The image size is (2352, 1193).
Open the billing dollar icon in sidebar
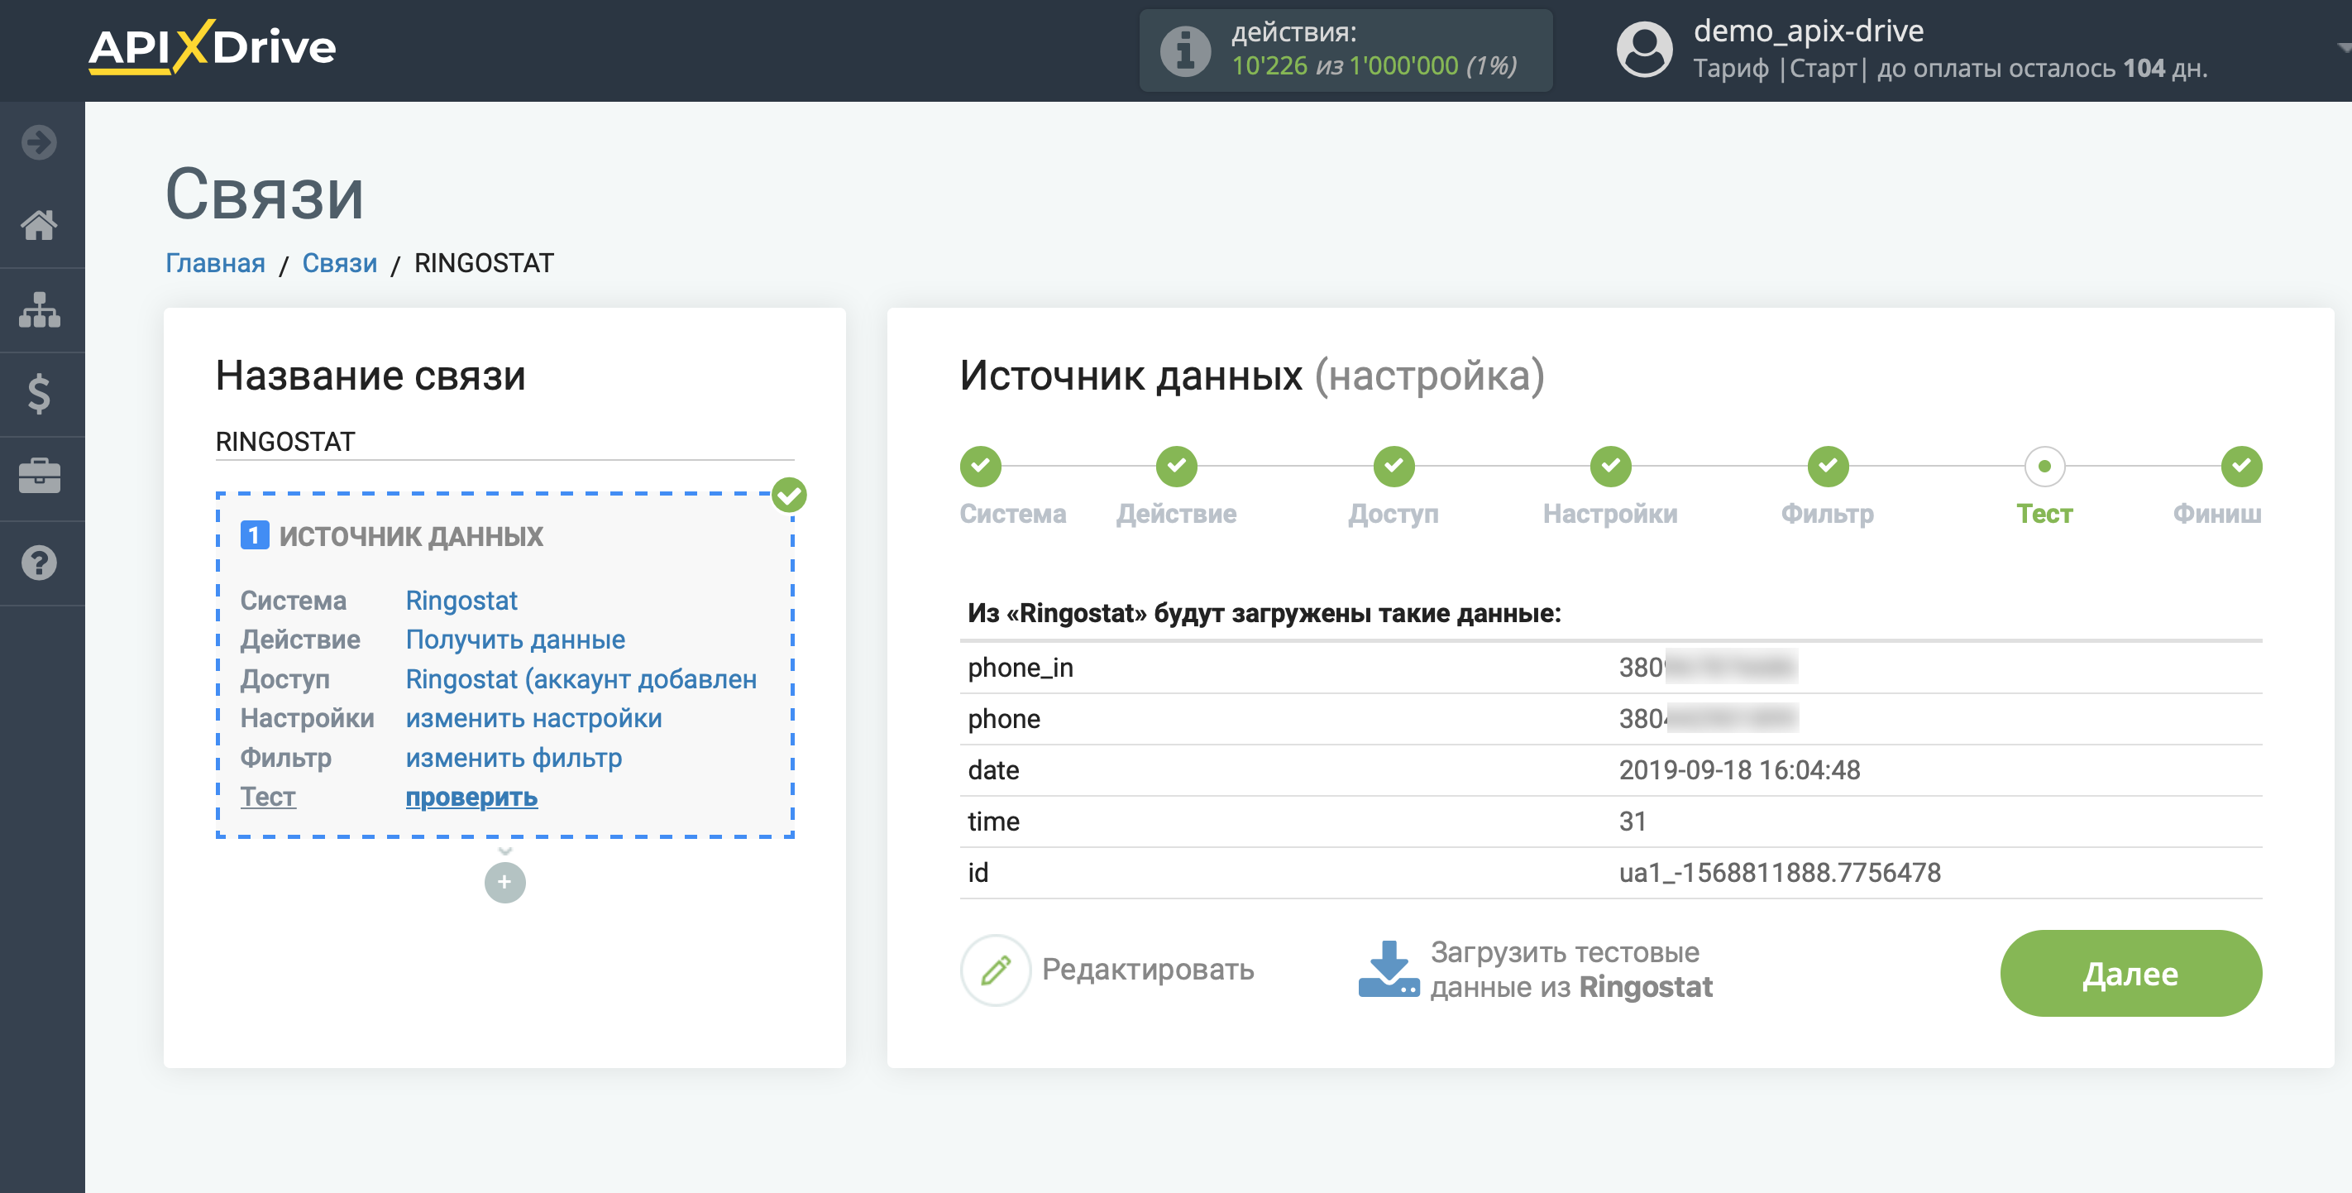39,394
